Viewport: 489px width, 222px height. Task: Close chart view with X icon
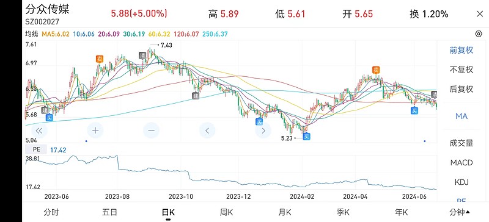pyautogui.click(x=480, y=14)
